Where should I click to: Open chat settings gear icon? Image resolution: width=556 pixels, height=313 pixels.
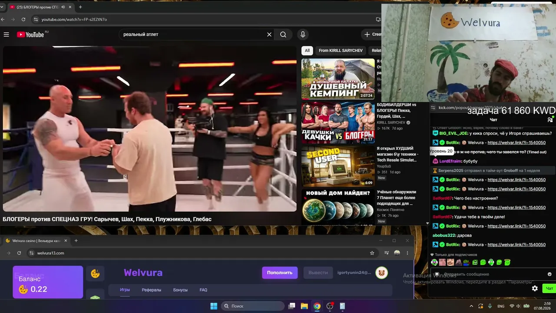click(535, 288)
